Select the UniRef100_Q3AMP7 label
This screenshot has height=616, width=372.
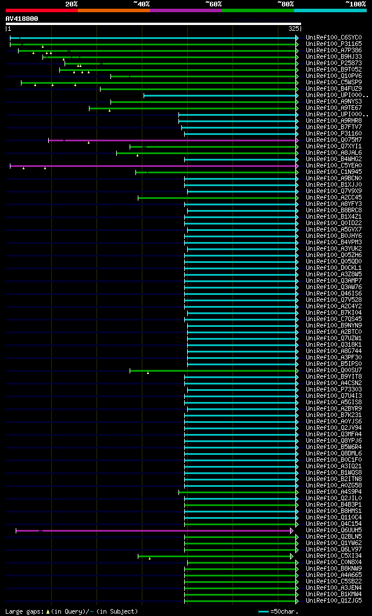pyautogui.click(x=334, y=280)
